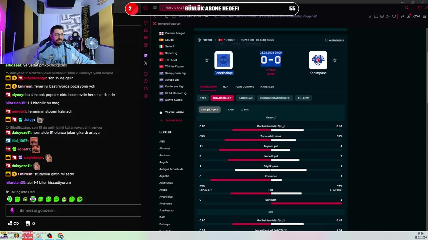The image size is (428, 240).
Task: Open the Twitch icon in browser sidebar
Action: tap(145, 56)
